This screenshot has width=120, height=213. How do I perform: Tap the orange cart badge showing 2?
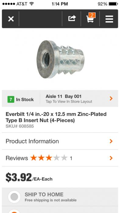pyautogui.click(x=92, y=15)
